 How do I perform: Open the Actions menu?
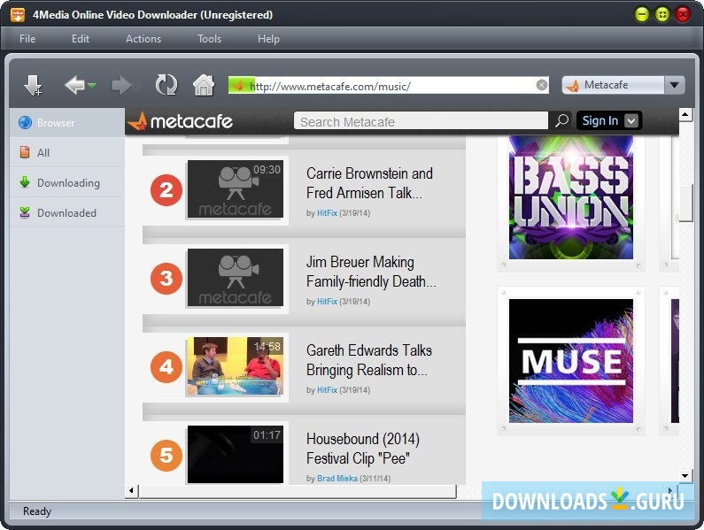tap(143, 39)
